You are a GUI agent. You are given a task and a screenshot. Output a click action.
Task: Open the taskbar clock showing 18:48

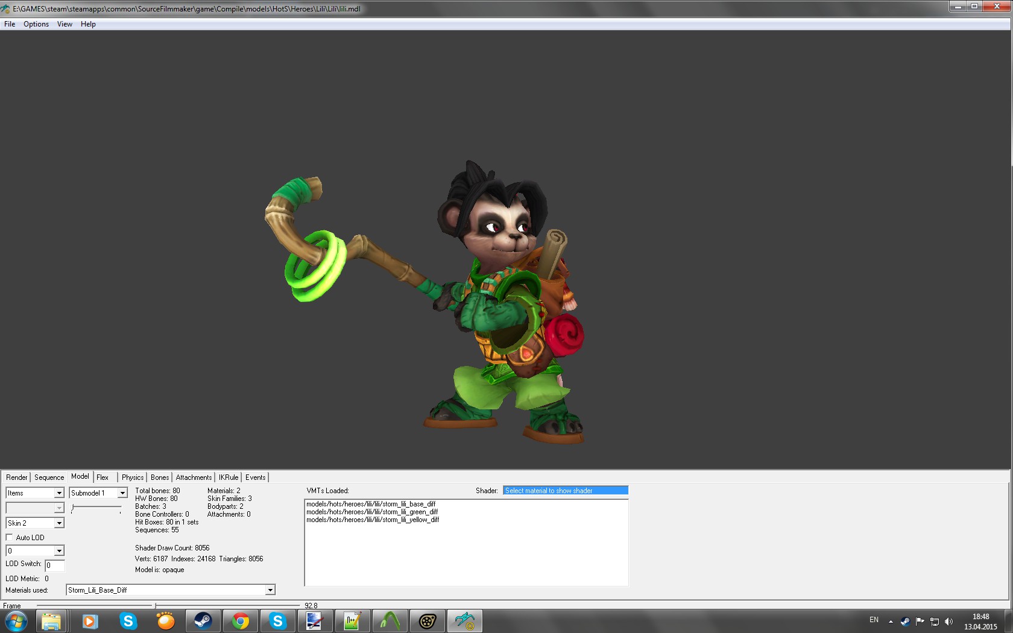(980, 622)
